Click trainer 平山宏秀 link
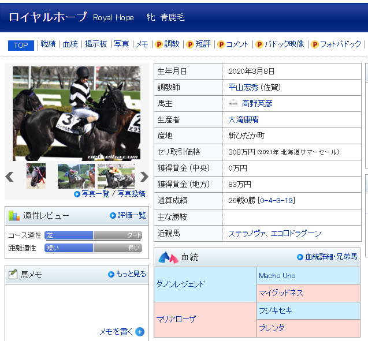 (x=243, y=87)
